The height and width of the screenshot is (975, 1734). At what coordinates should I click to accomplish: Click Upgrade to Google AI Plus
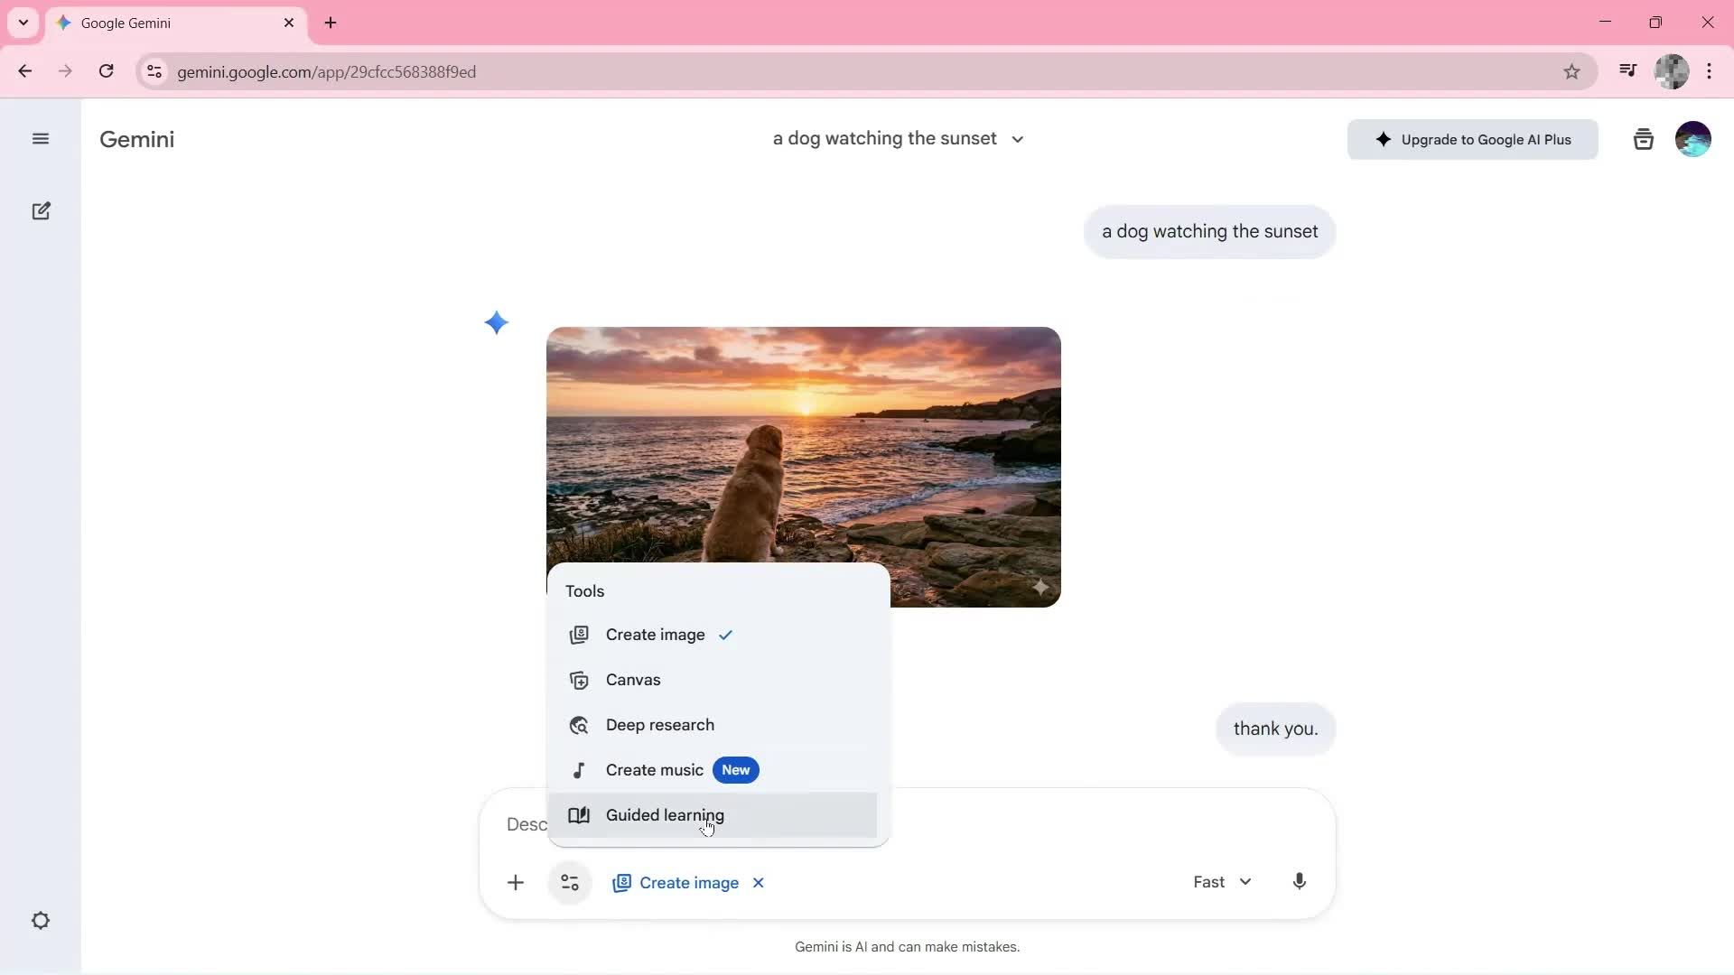[1471, 139]
